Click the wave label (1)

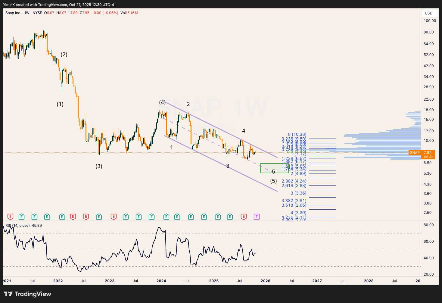click(60, 104)
